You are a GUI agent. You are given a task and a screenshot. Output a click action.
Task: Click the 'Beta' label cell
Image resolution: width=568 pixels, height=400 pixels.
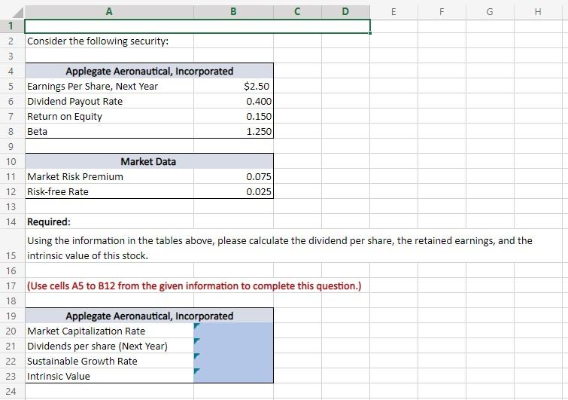coord(109,131)
